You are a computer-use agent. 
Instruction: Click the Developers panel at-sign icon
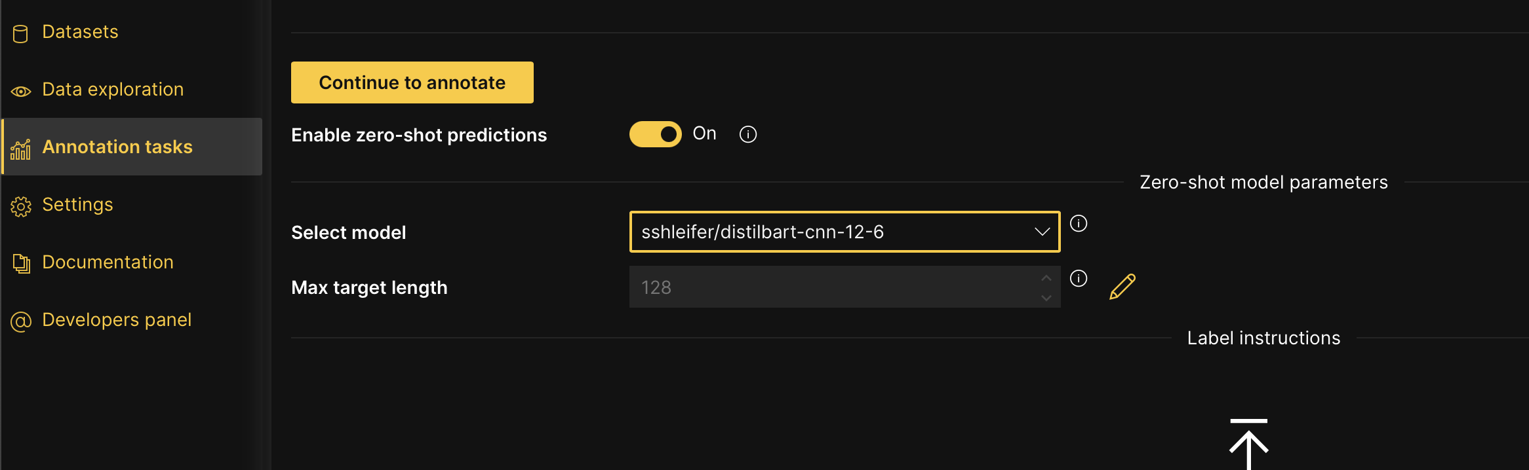[x=21, y=321]
